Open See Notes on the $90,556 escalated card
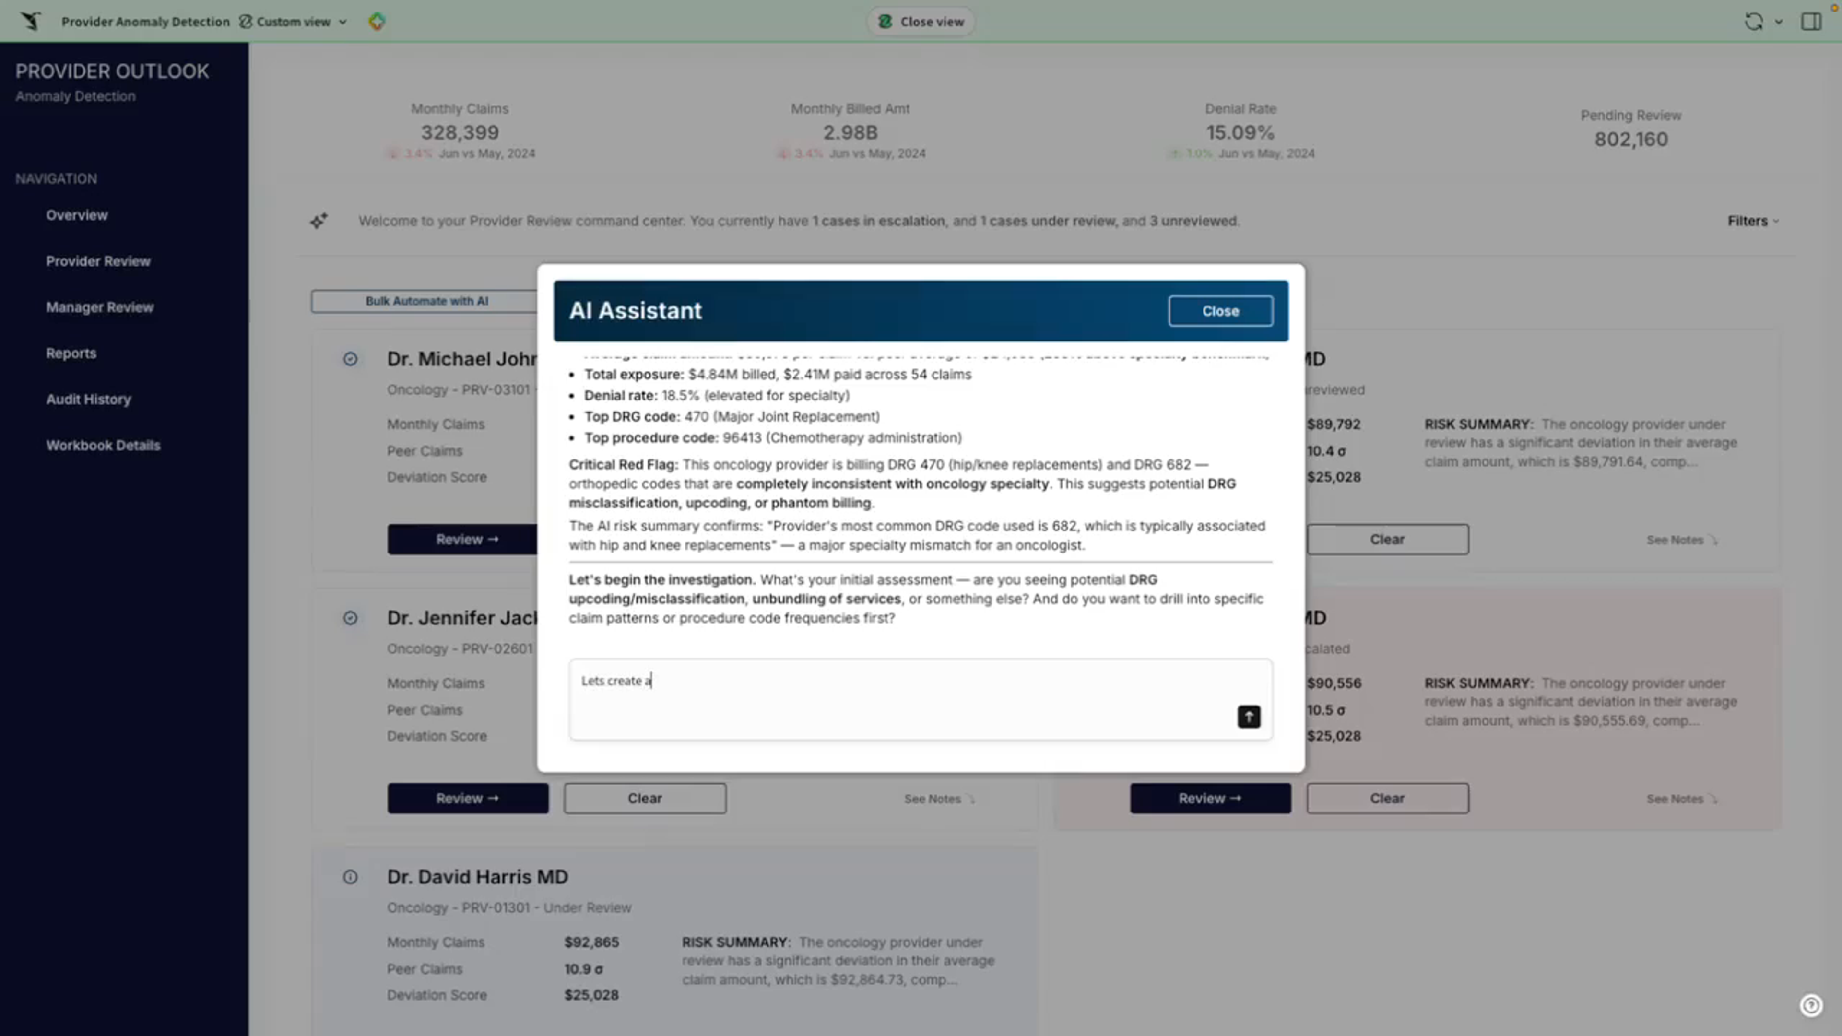Viewport: 1842px width, 1036px height. (1682, 799)
